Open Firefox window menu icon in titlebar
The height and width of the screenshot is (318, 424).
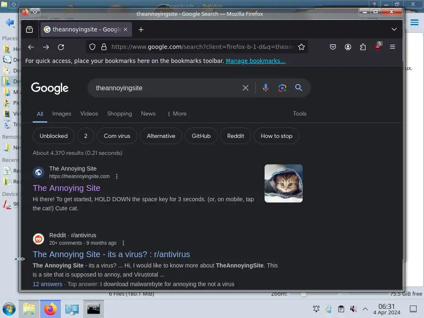pyautogui.click(x=25, y=12)
